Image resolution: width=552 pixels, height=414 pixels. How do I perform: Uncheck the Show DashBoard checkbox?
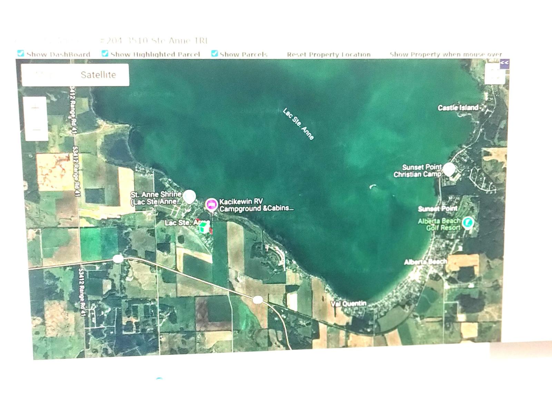click(21, 53)
